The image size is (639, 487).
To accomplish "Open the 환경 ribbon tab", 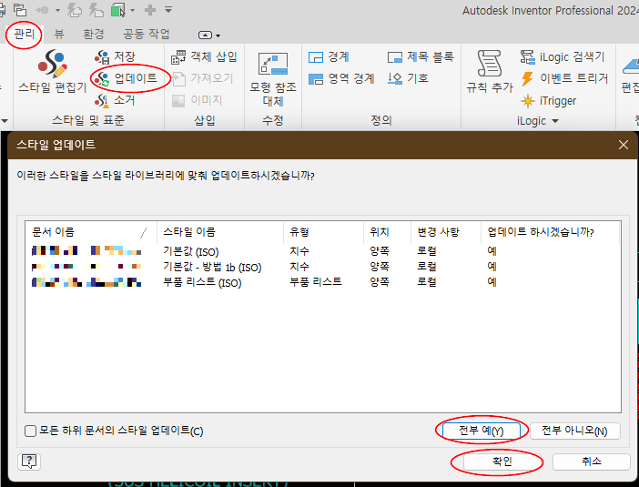I will tap(94, 34).
